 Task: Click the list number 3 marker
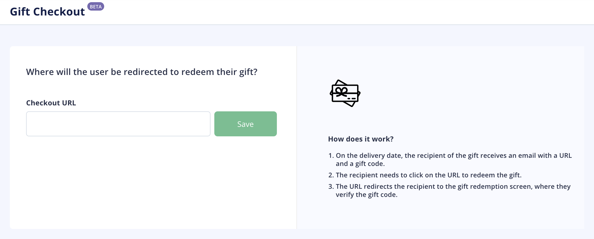click(331, 187)
